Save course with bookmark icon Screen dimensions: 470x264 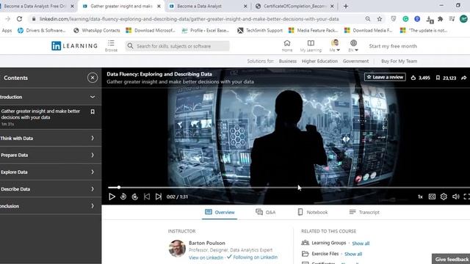point(438,78)
